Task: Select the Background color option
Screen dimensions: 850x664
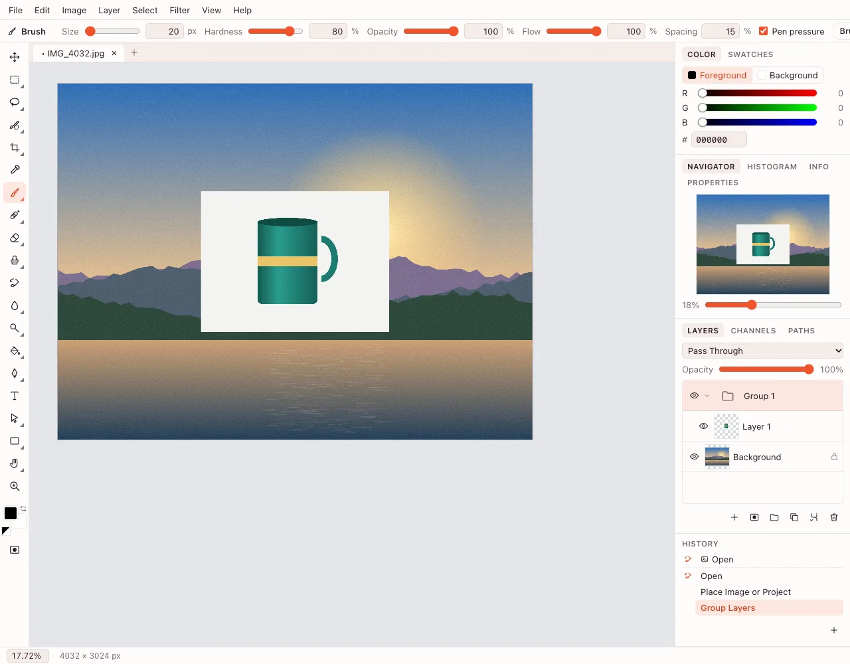Action: 788,75
